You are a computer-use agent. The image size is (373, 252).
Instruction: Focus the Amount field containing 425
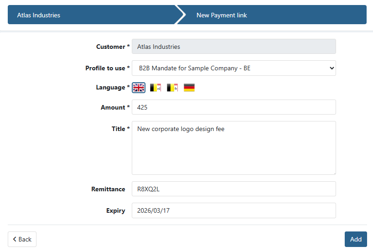(x=233, y=107)
